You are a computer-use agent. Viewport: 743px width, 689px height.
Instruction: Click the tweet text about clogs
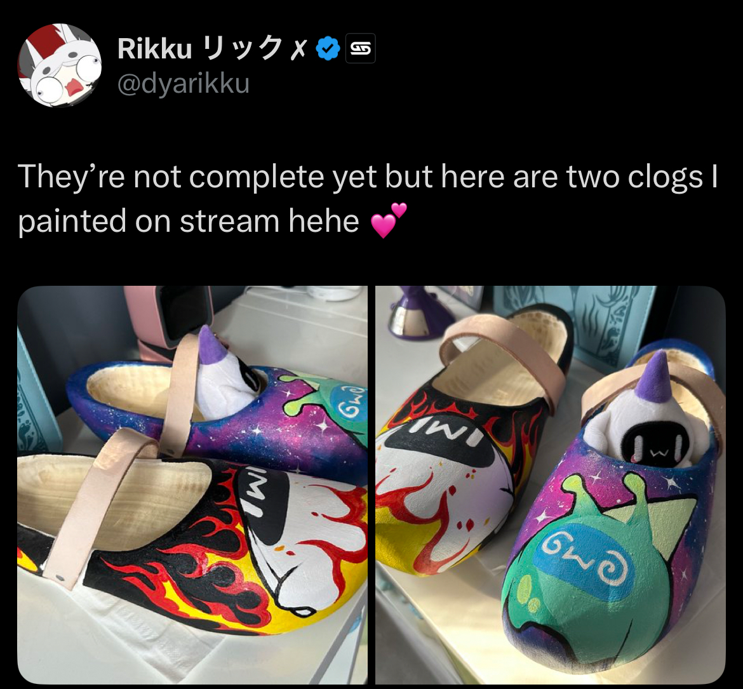point(368,199)
